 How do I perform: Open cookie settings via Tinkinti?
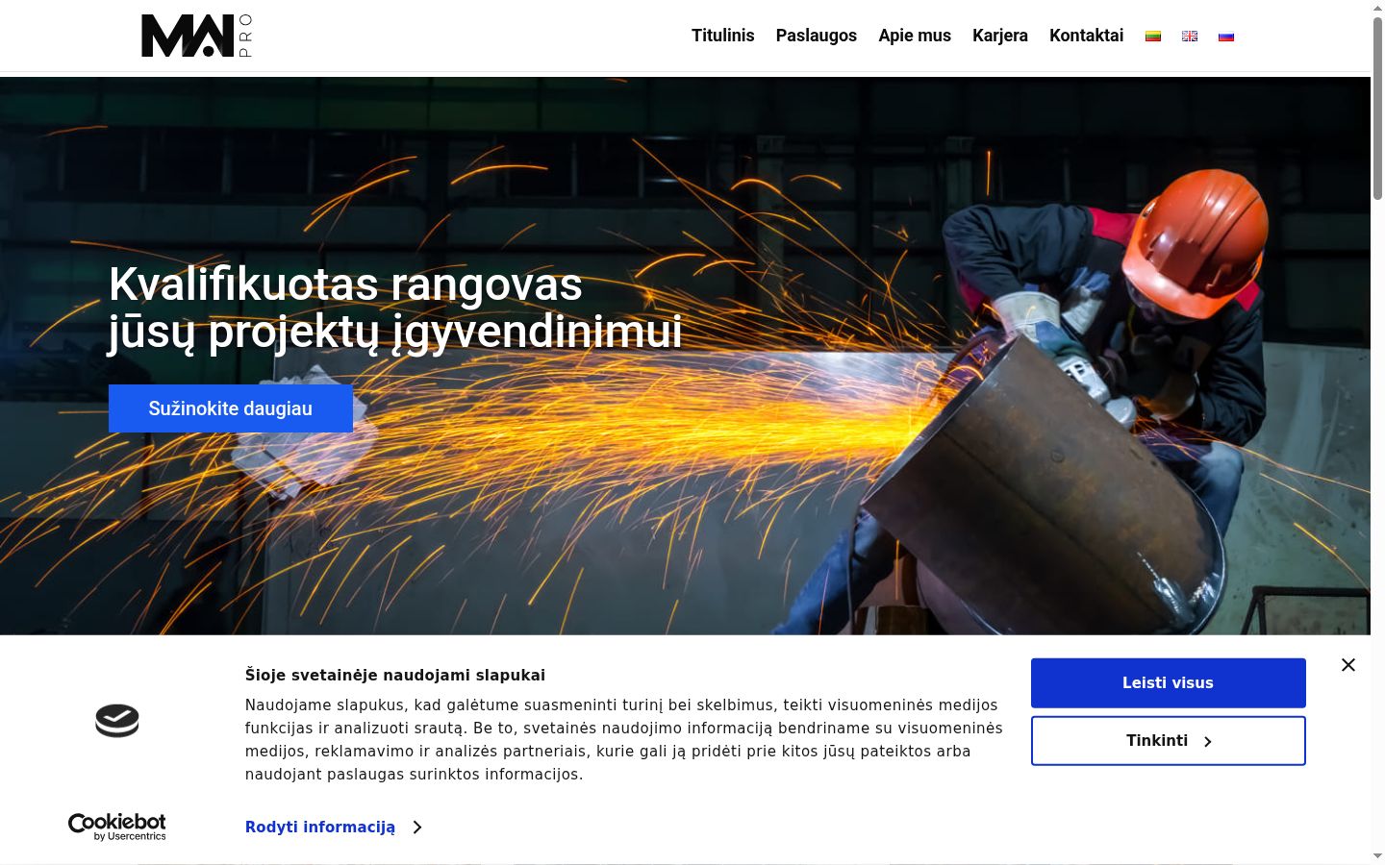1169,741
